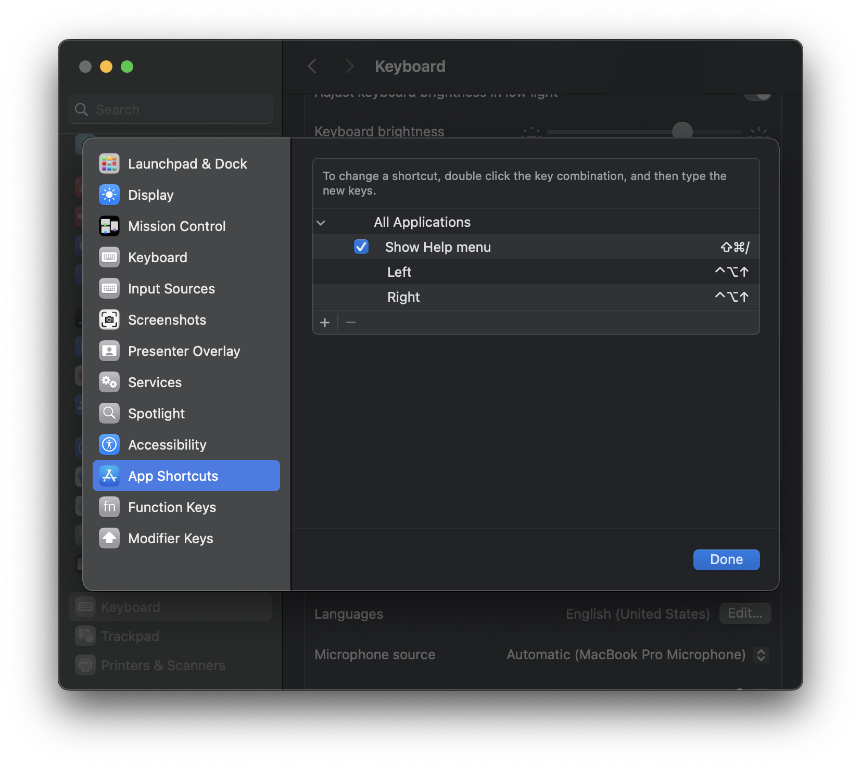Viewport: 861px width, 767px height.
Task: Collapse the All Applications group
Action: (321, 223)
